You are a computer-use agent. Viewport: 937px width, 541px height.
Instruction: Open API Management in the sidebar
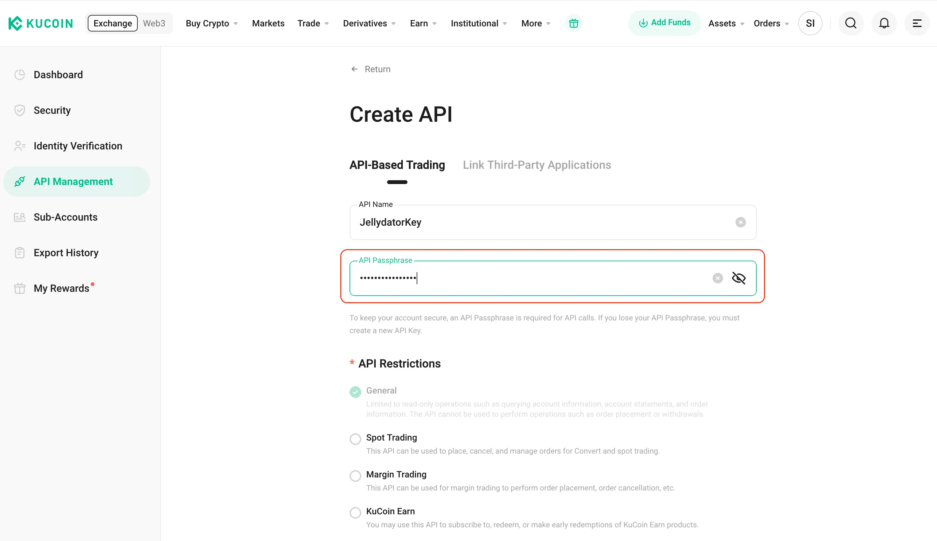[77, 182]
